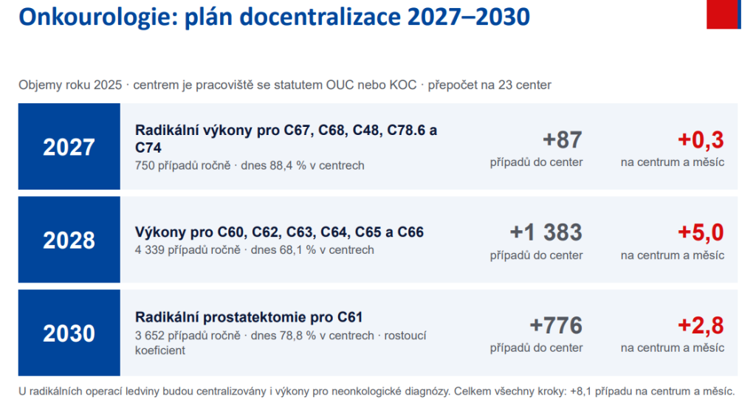Click the +1 383 value

[546, 232]
